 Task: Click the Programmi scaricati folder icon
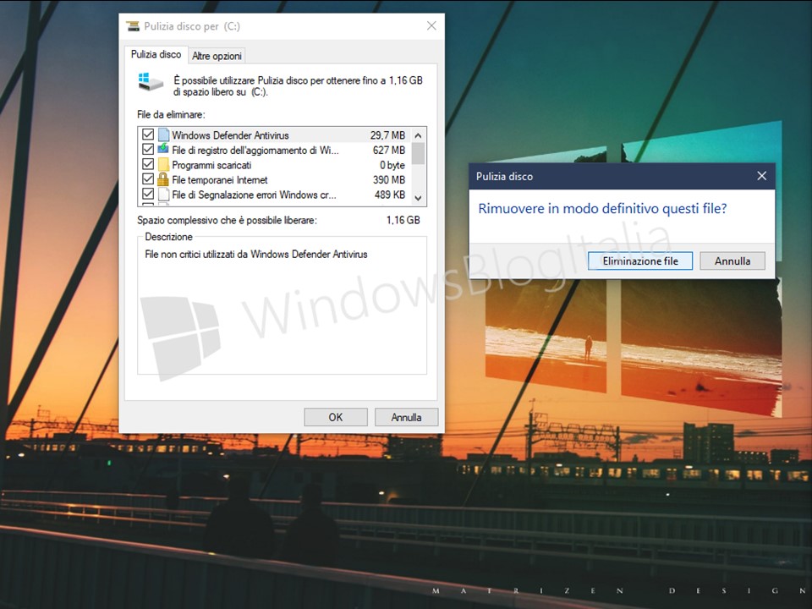pyautogui.click(x=163, y=165)
